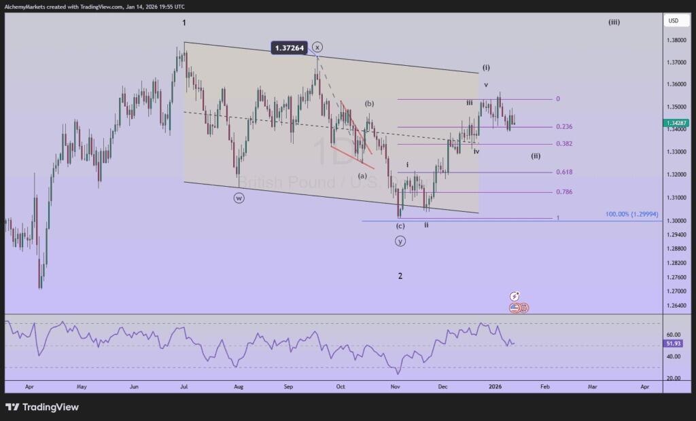Click the RSI value label 51.93

(x=674, y=344)
